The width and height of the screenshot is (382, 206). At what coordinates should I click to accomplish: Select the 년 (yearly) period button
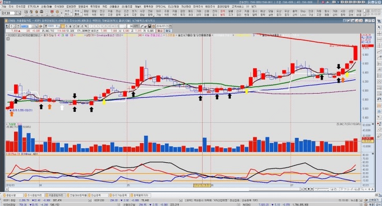[74, 26]
